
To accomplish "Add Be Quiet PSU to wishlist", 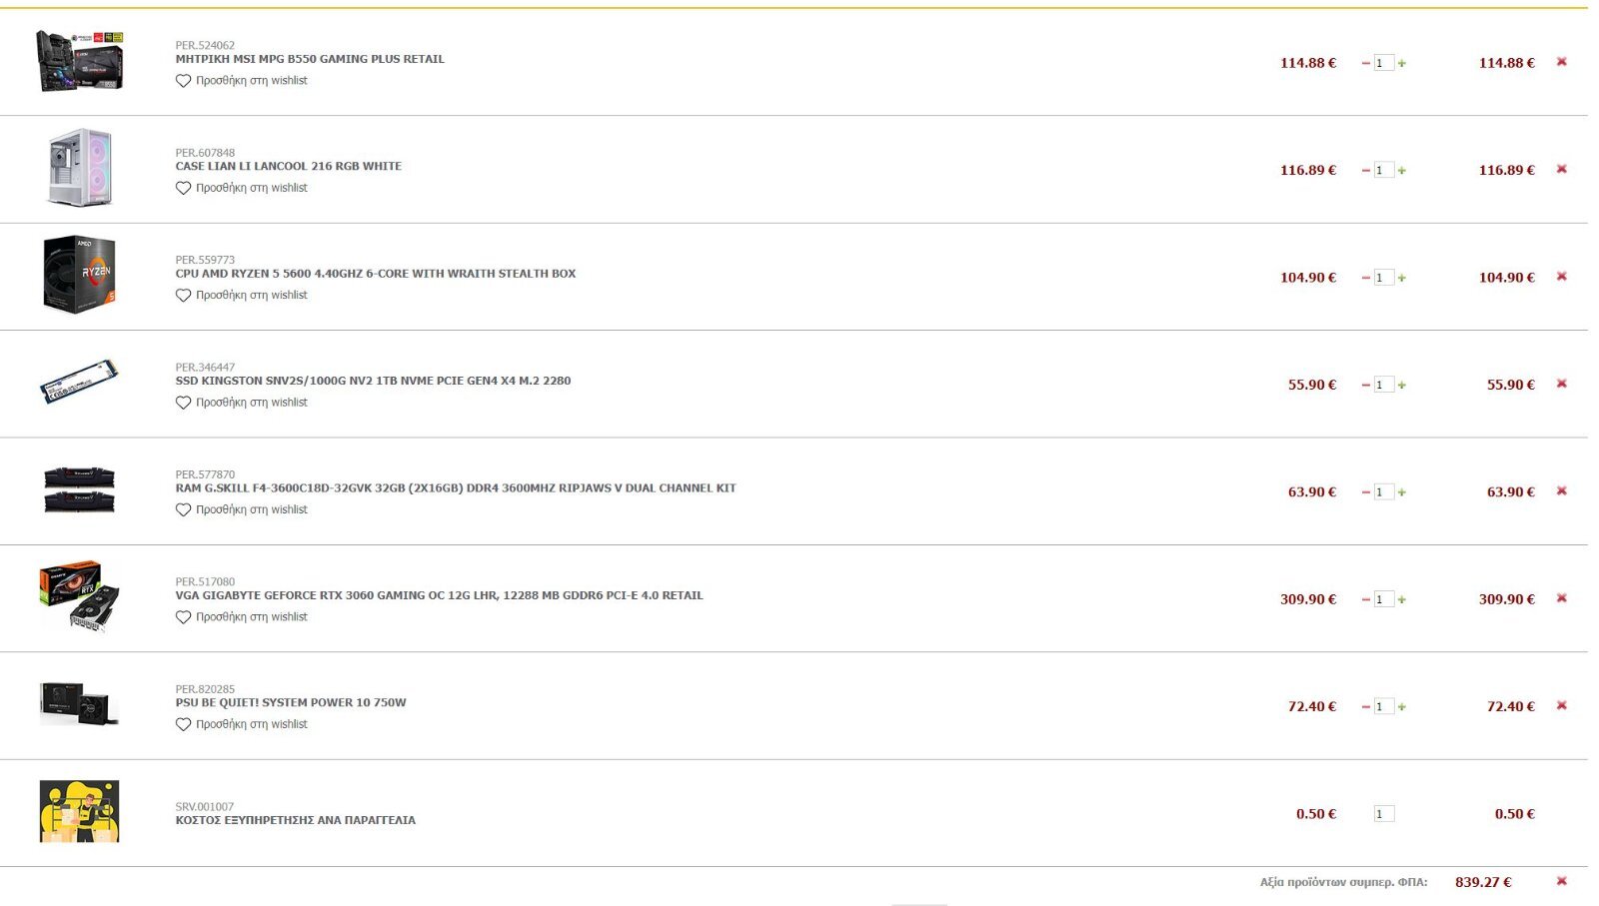I will pos(241,724).
